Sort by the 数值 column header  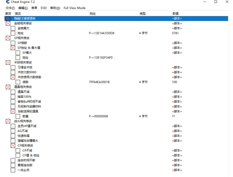[x=176, y=14]
